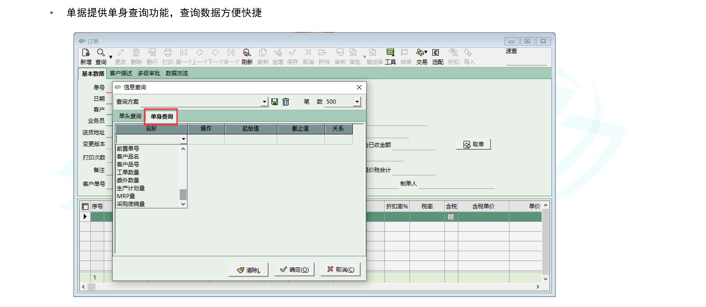Viewport: 706px width, 307px height.
Task: Click the 确定(O) button
Action: click(x=294, y=270)
